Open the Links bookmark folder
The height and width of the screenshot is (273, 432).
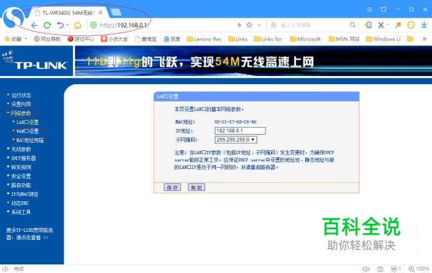point(238,39)
